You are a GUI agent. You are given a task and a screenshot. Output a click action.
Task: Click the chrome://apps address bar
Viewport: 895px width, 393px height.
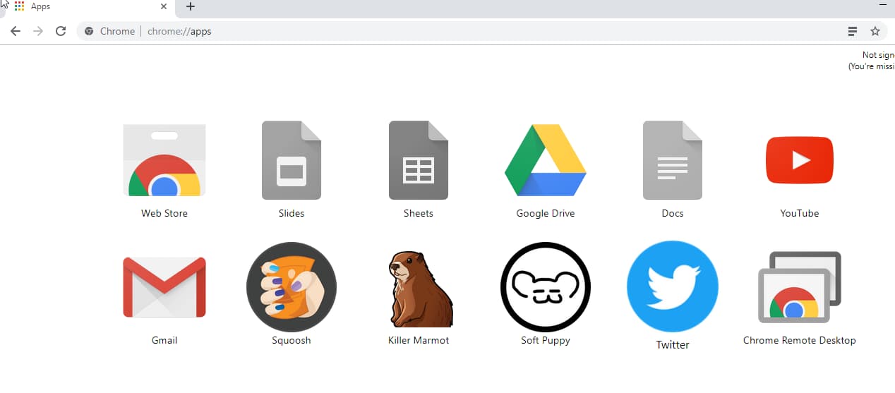[x=424, y=31]
